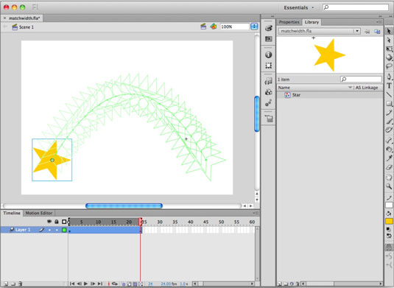Click the New Library Panel icon
The width and height of the screenshot is (394, 288).
377,32
